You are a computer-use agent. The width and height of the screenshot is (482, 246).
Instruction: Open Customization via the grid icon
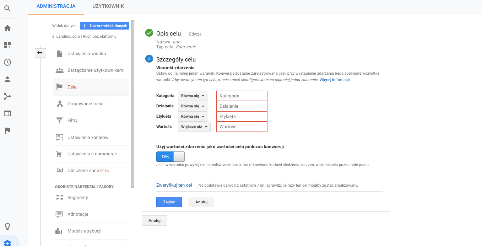[7, 45]
